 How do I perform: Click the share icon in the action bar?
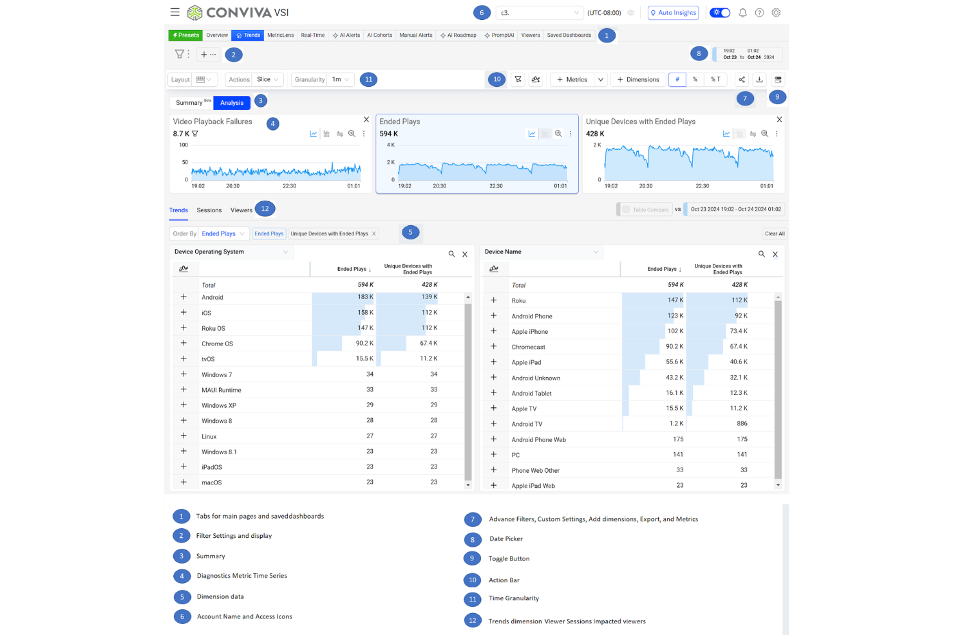point(741,79)
